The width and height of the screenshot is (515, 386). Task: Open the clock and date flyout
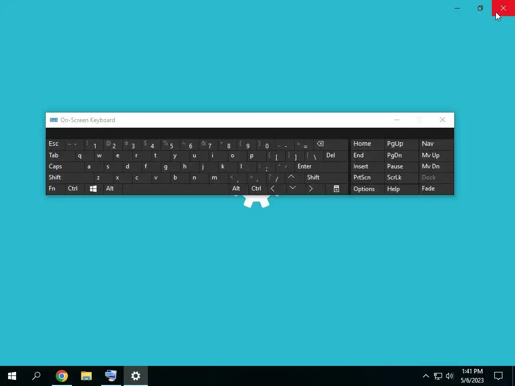click(x=472, y=376)
